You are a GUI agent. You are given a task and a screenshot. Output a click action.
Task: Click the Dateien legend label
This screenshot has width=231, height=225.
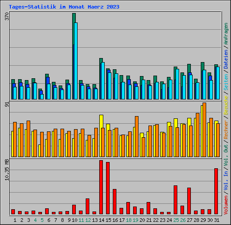click(226, 59)
